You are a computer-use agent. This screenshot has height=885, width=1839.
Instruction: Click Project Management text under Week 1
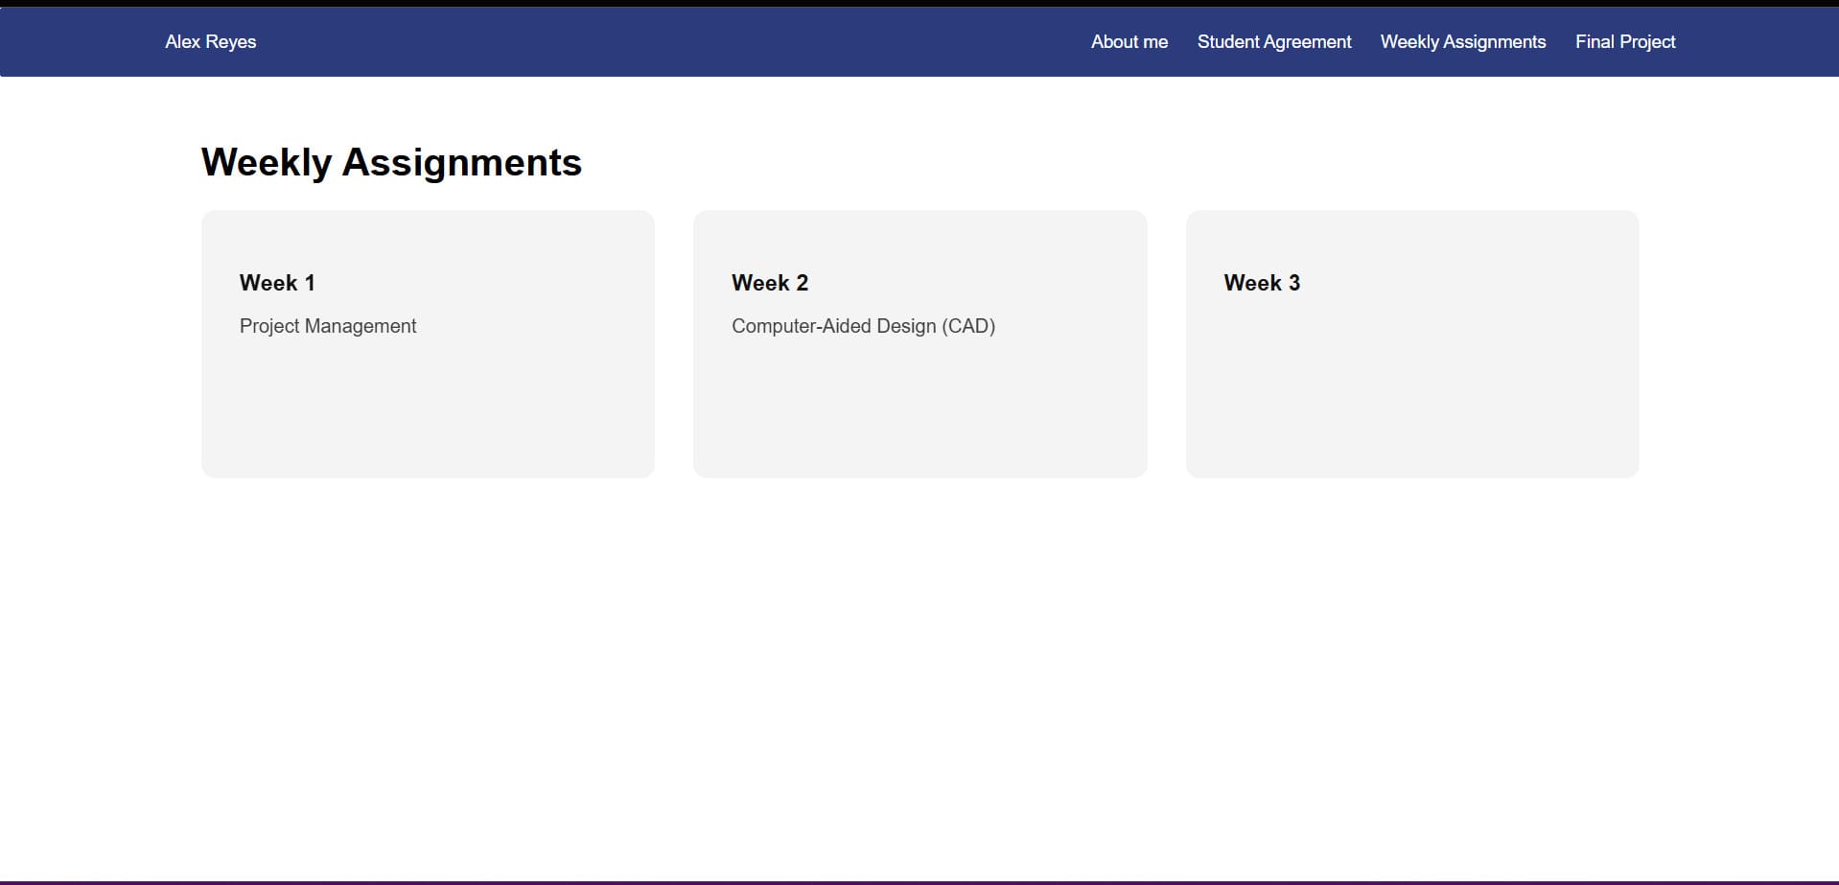tap(328, 326)
